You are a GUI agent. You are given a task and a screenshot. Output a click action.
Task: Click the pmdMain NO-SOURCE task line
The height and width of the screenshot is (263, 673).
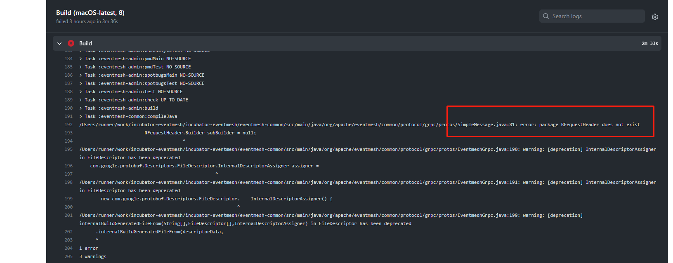135,59
